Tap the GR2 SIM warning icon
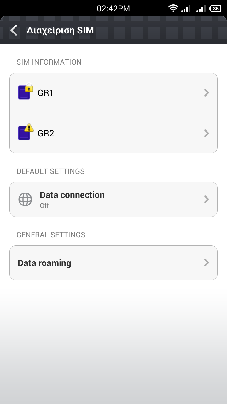227x404 pixels. [25, 132]
